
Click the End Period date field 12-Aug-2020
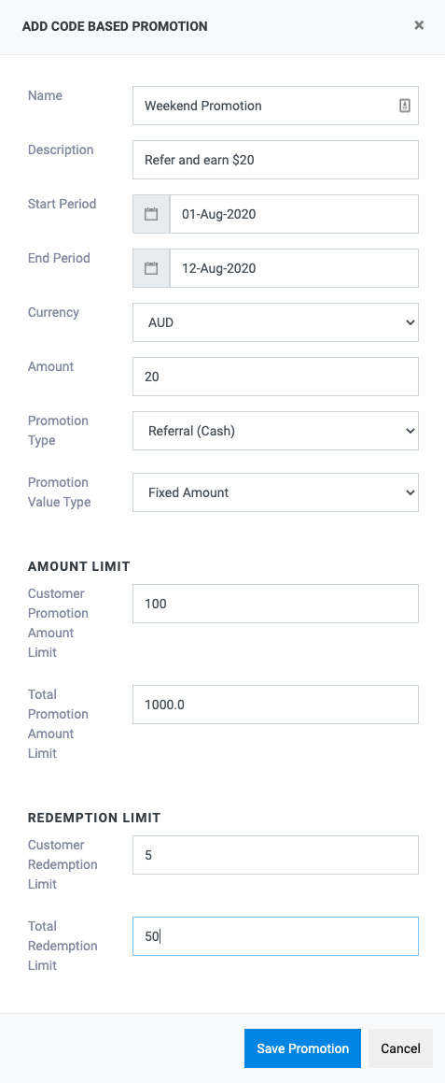294,268
